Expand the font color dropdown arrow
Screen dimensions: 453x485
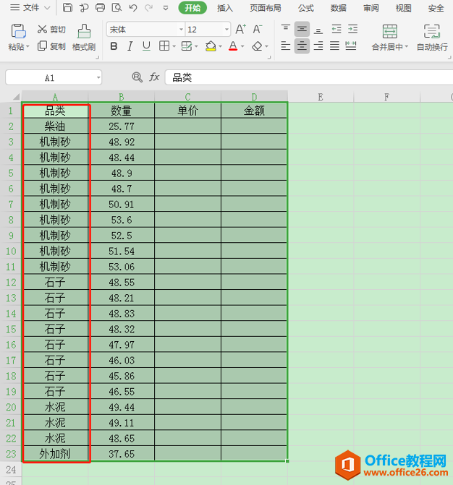[x=242, y=47]
